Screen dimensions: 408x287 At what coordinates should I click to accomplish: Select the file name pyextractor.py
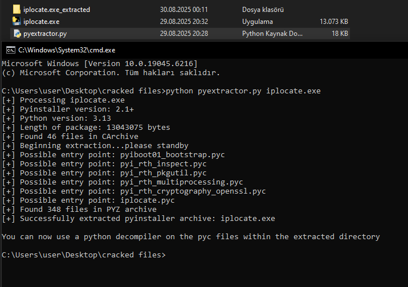pos(45,34)
